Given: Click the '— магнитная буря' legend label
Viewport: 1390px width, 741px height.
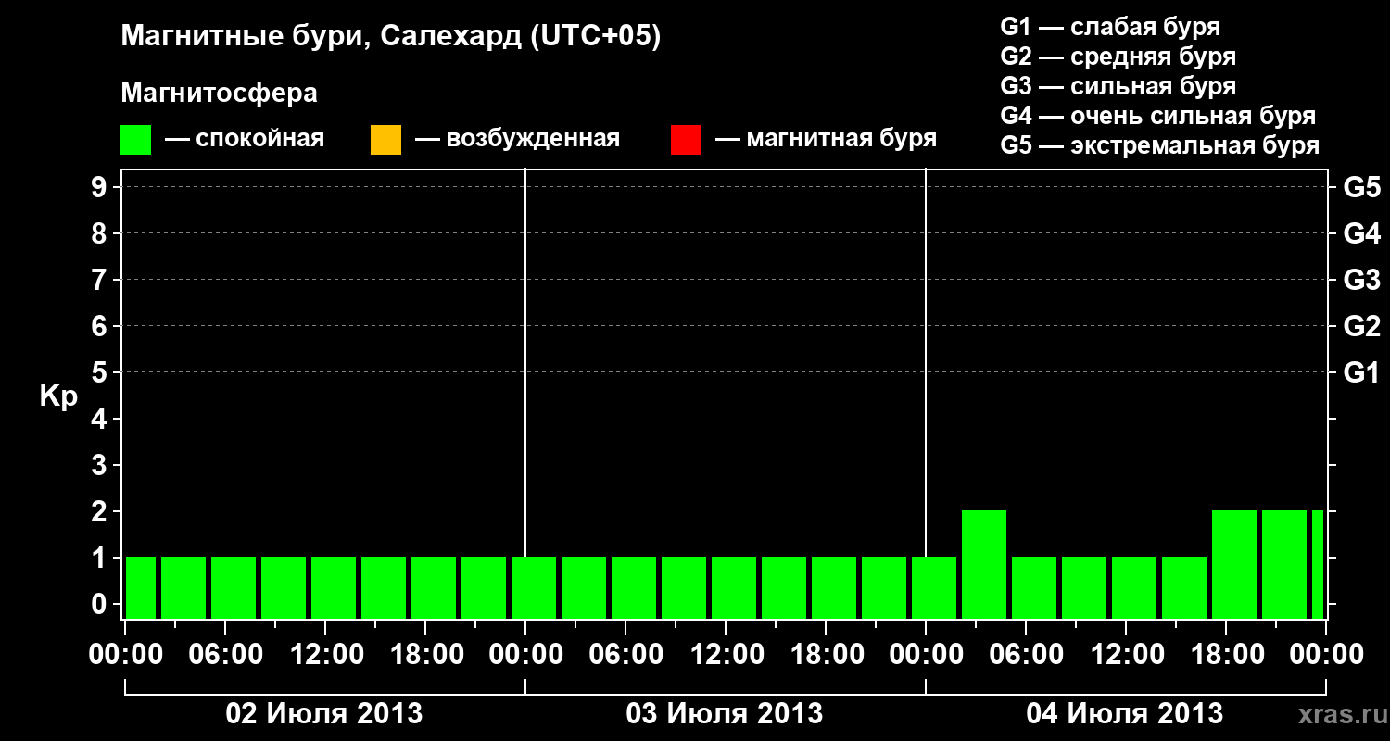Looking at the screenshot, I should [827, 139].
